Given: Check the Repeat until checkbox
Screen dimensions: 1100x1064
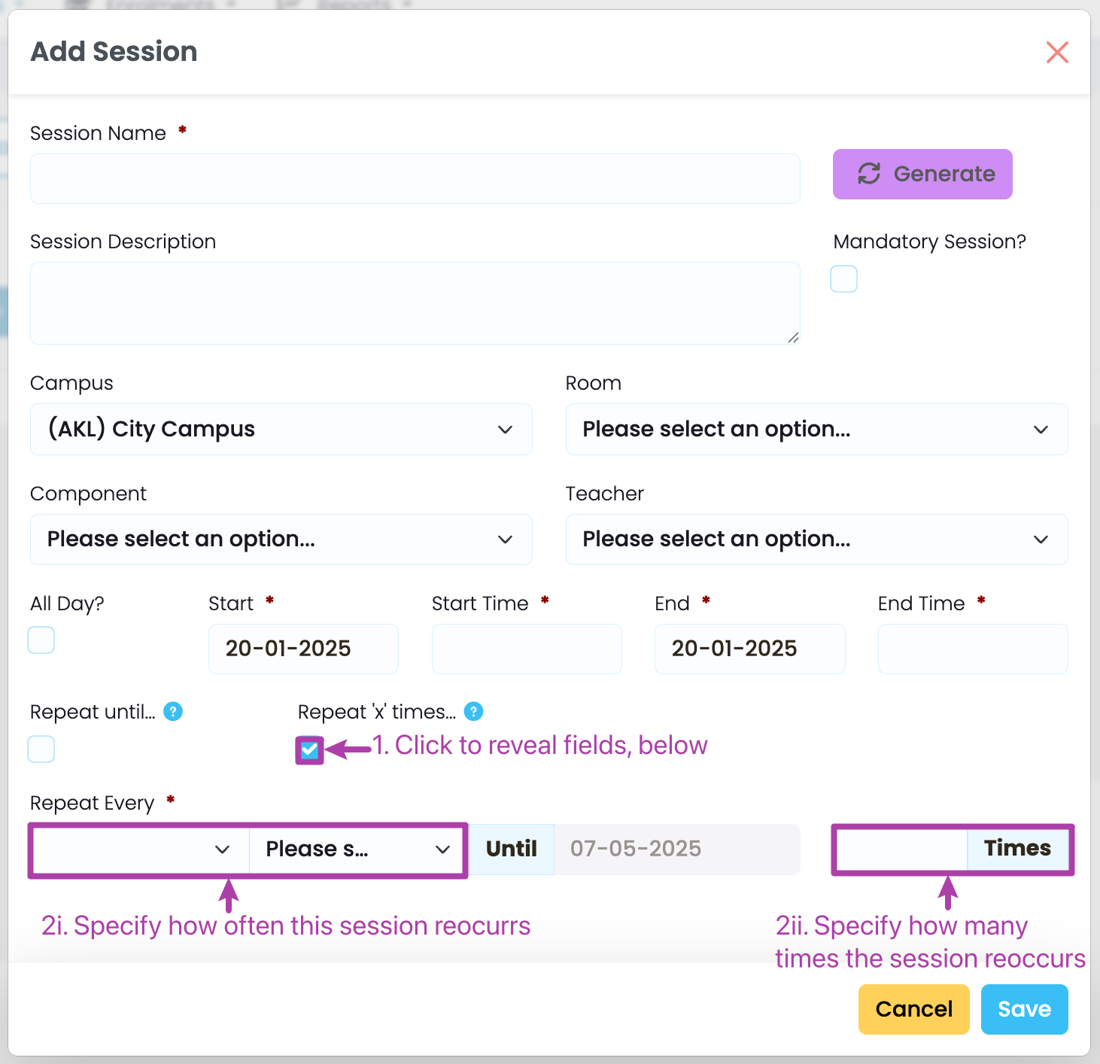Looking at the screenshot, I should [x=41, y=749].
